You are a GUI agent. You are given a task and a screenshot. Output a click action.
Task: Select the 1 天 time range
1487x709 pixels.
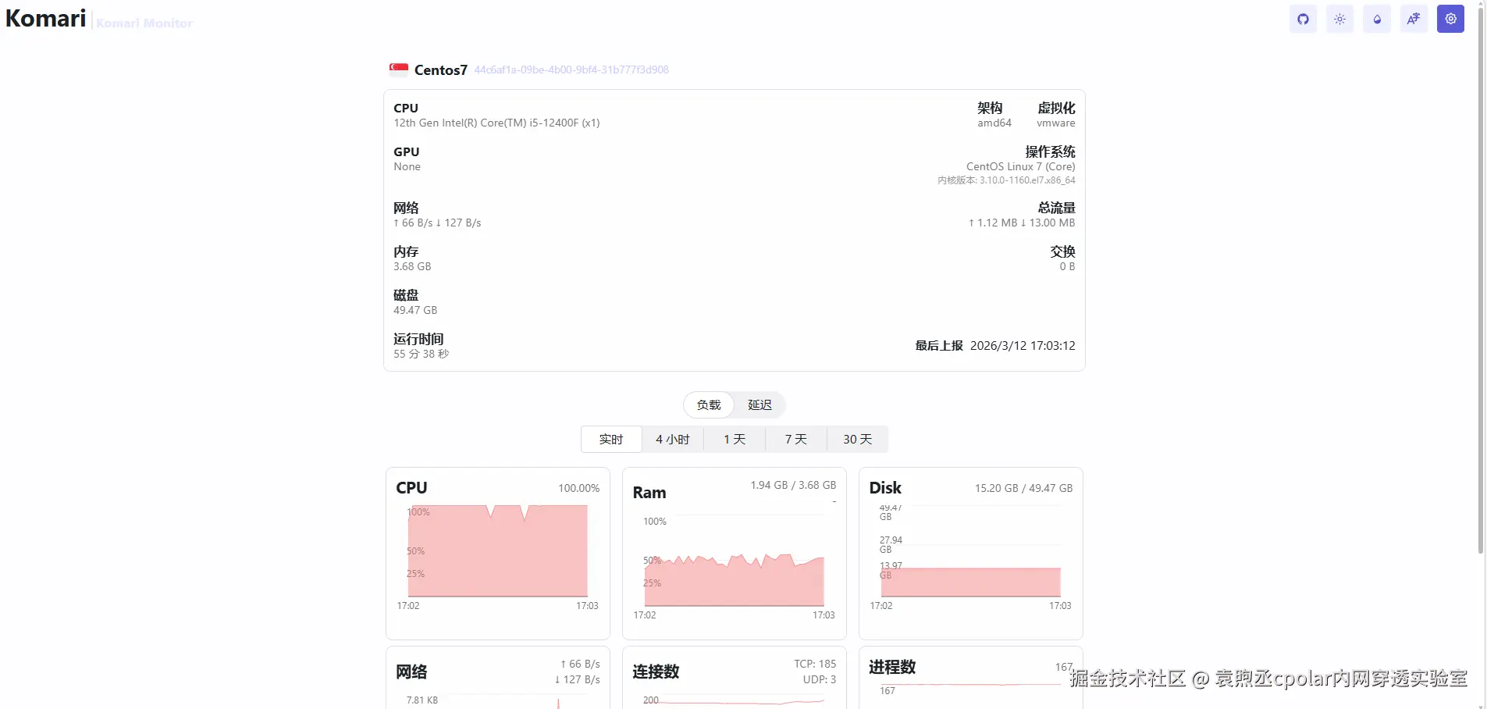tap(735, 439)
